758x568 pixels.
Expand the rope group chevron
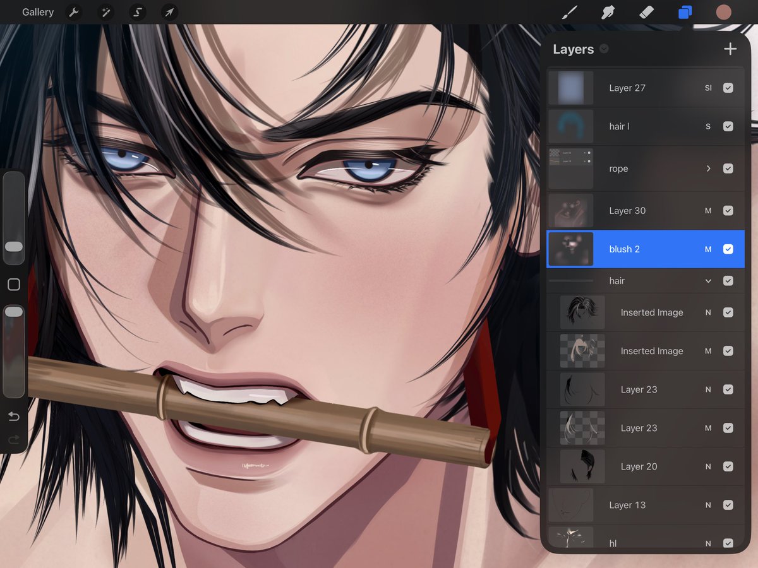(708, 169)
